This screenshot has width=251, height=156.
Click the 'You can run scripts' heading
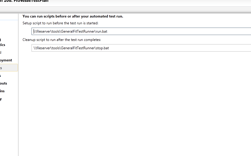(x=73, y=16)
